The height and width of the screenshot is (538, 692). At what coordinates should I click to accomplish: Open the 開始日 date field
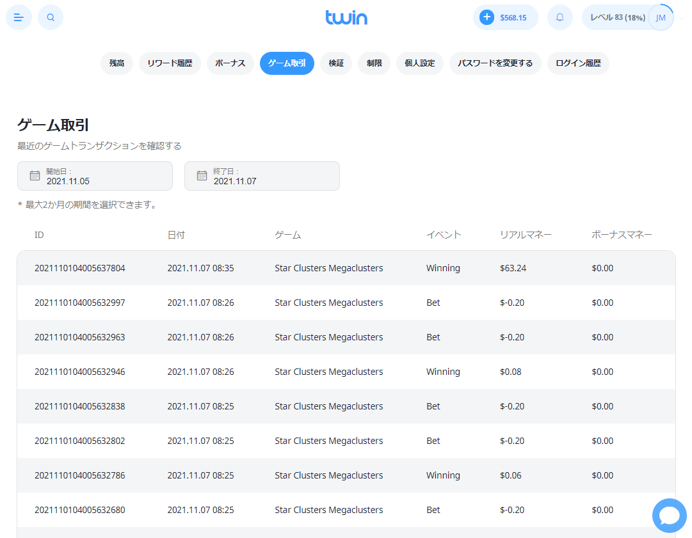point(95,176)
